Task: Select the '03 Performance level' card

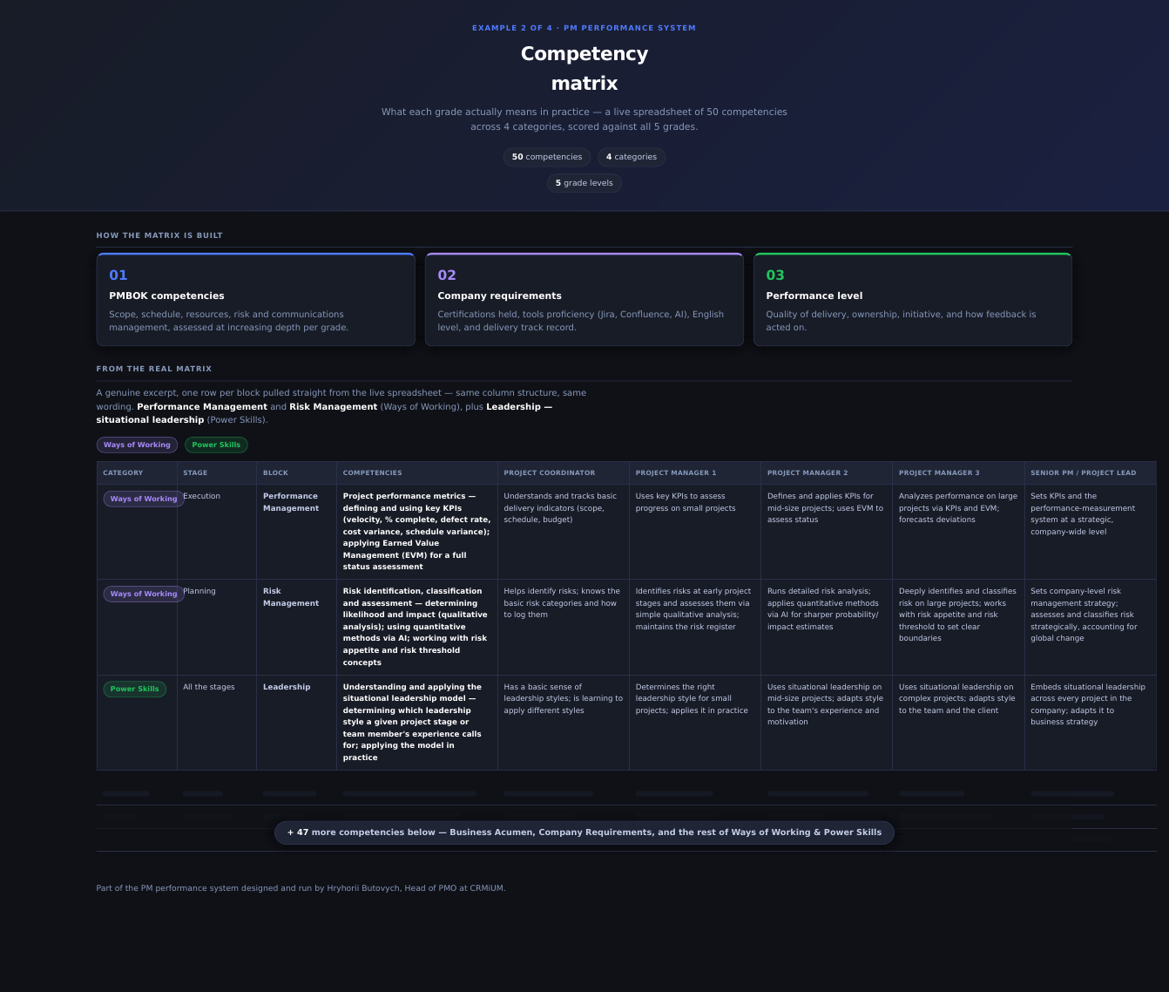Action: pos(913,300)
